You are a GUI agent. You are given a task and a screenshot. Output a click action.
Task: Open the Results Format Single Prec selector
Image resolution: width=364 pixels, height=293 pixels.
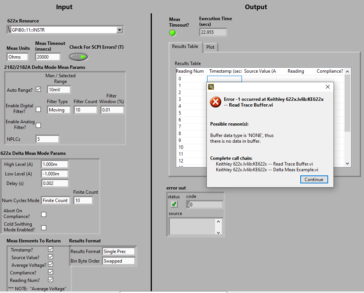coord(119,252)
